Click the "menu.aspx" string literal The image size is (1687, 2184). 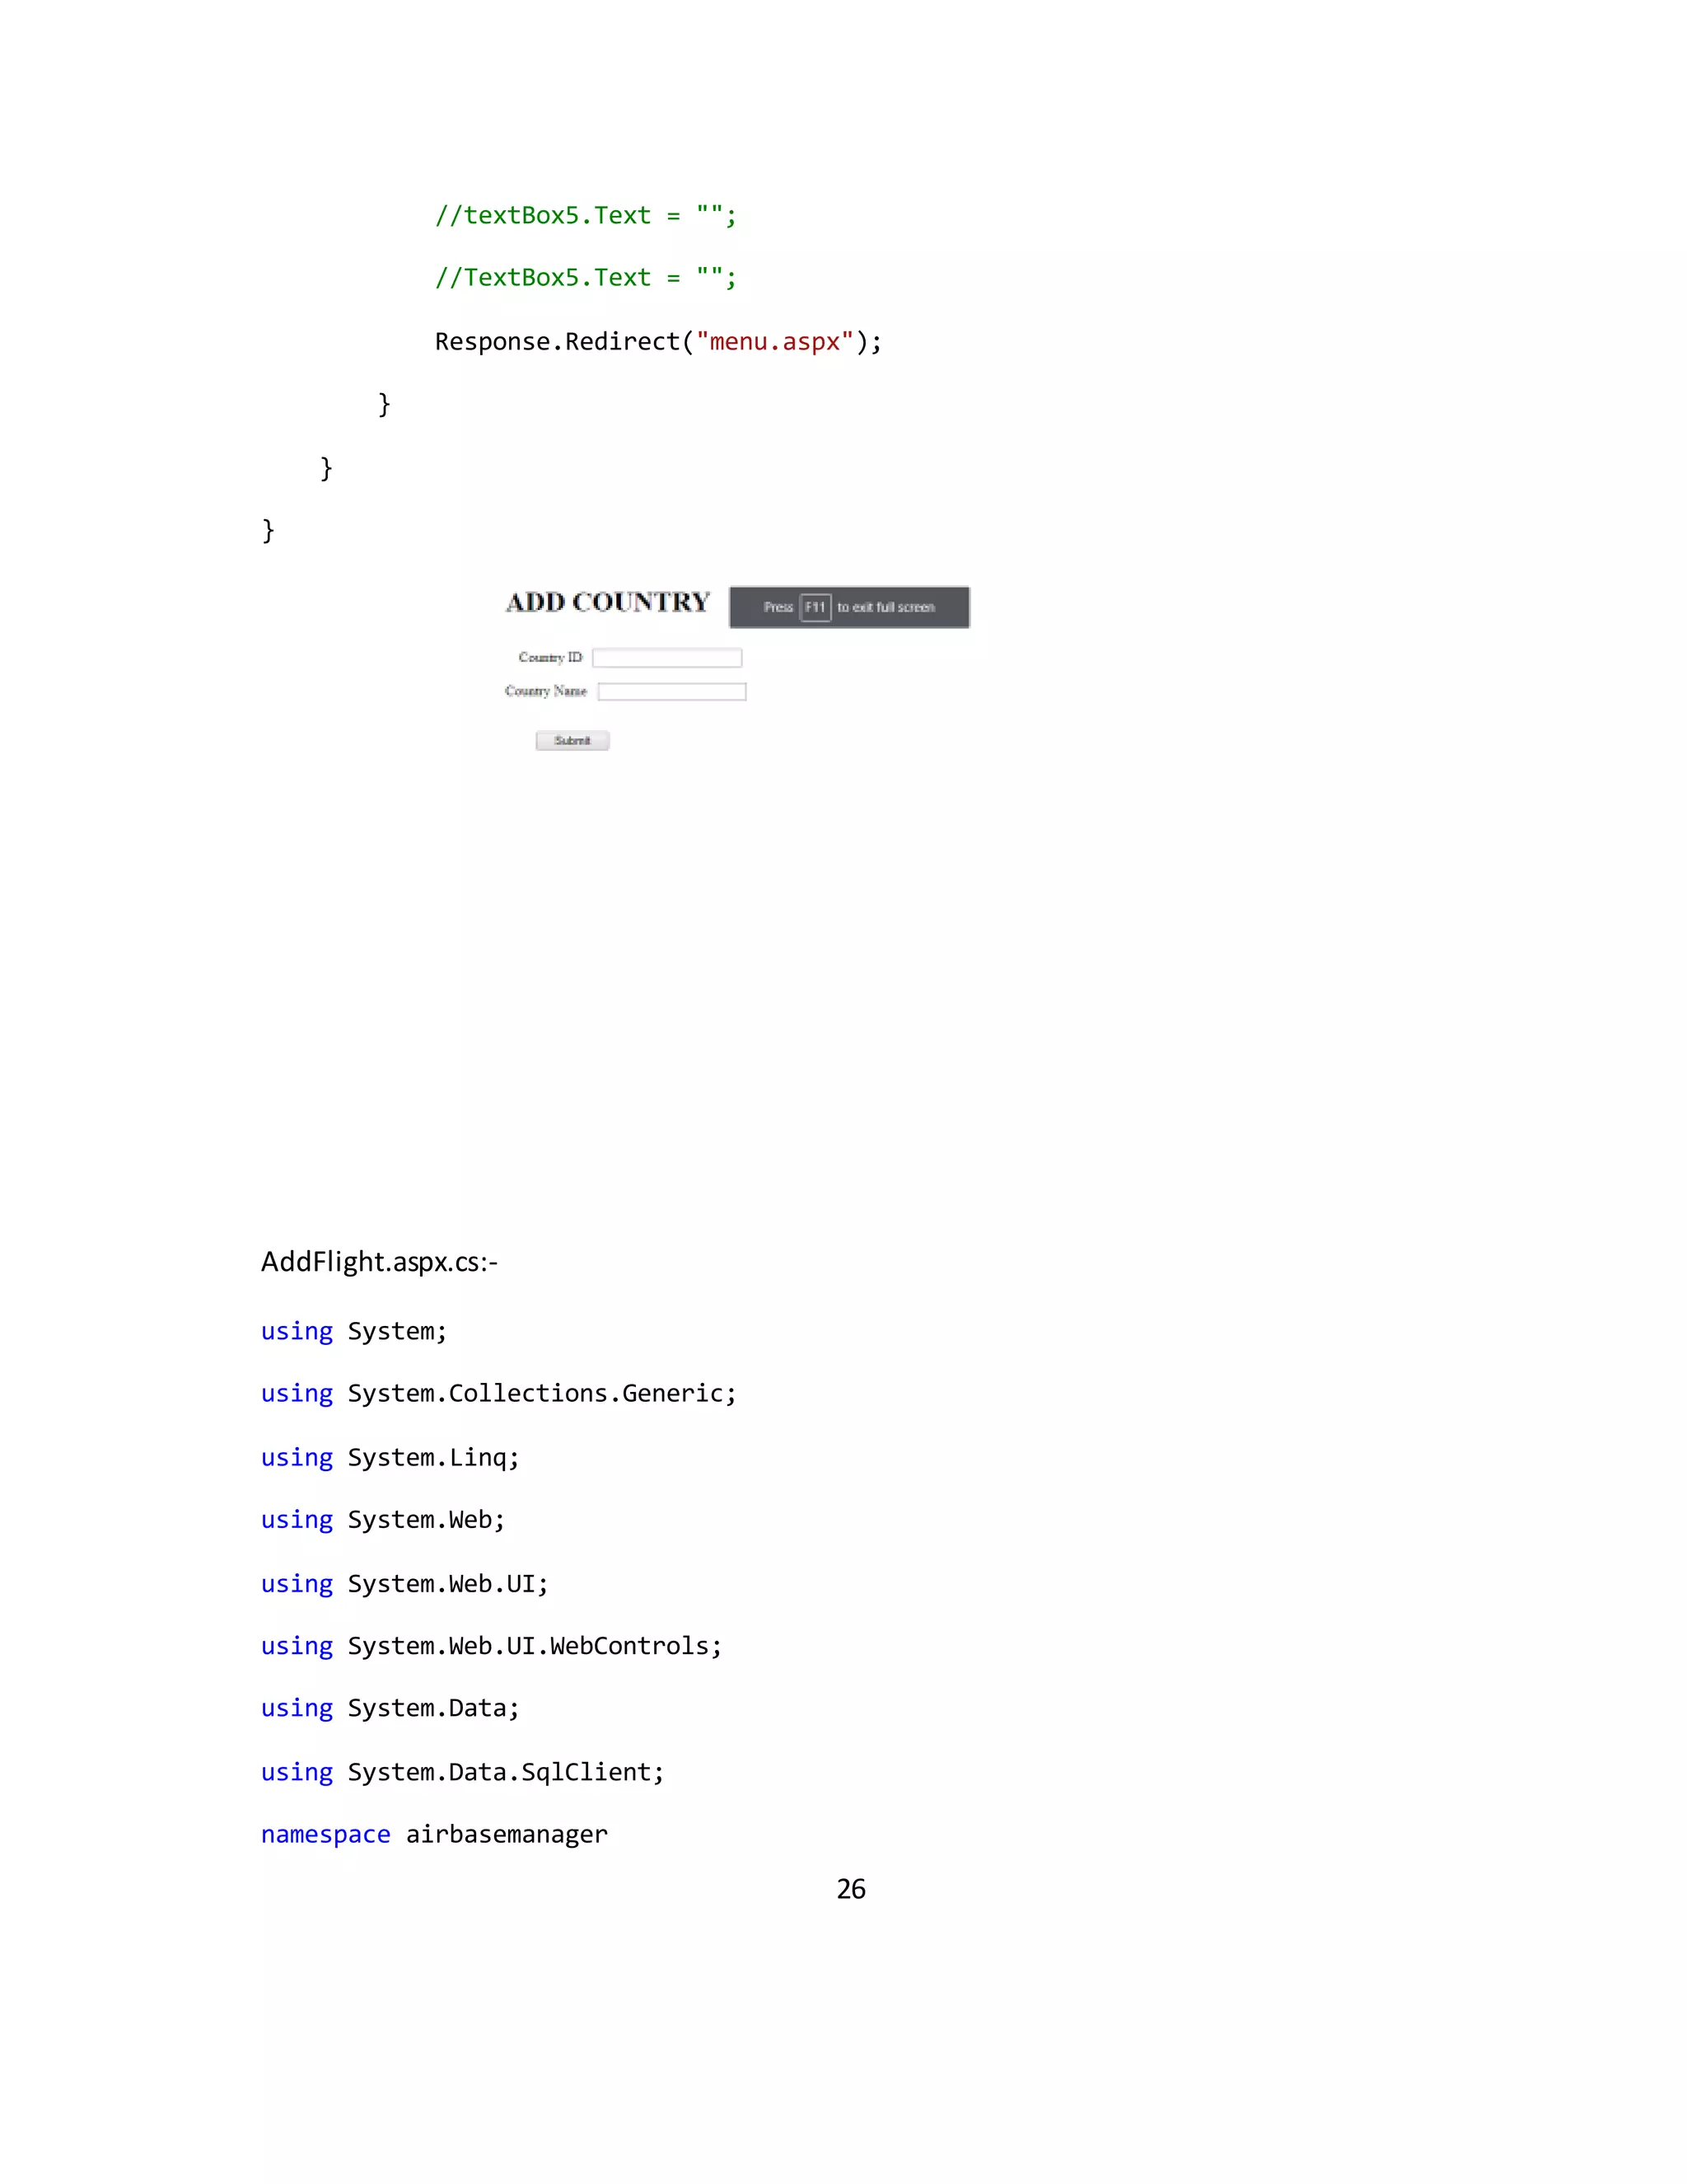pyautogui.click(x=774, y=341)
